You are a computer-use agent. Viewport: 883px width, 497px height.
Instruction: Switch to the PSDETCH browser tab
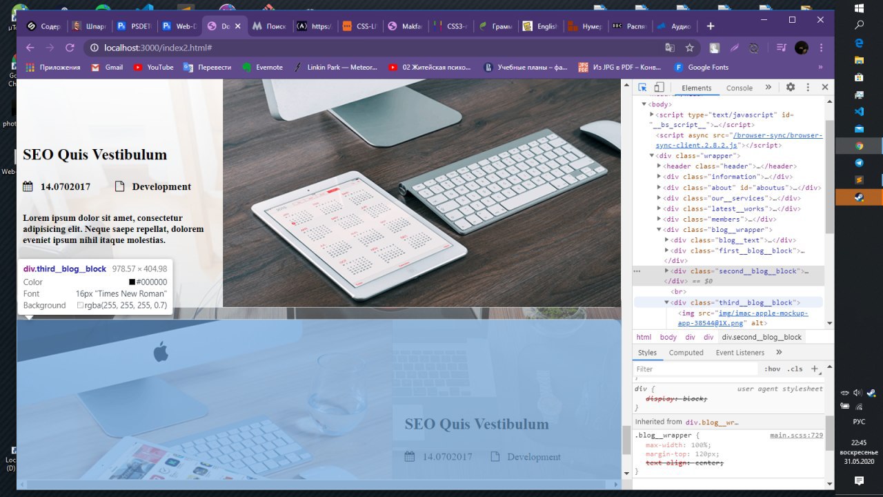tap(135, 26)
